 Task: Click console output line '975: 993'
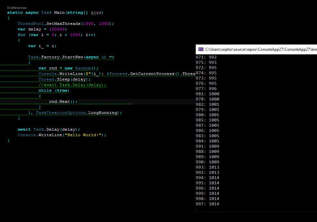(x=206, y=63)
